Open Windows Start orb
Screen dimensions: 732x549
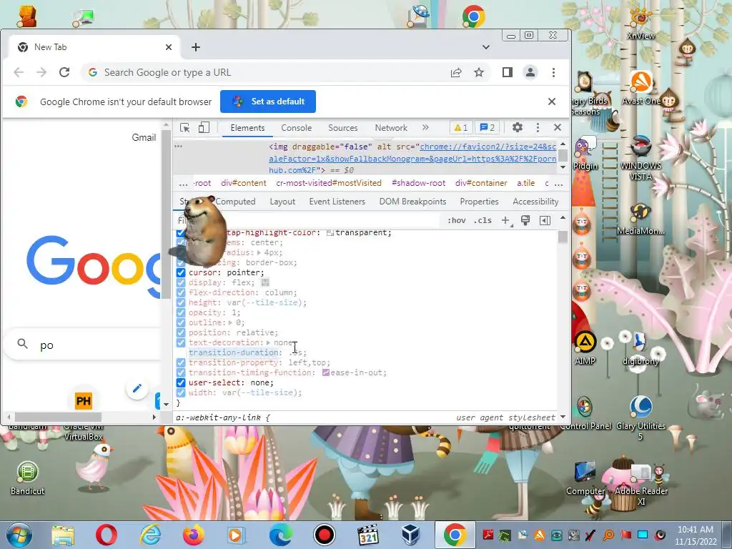(x=19, y=535)
